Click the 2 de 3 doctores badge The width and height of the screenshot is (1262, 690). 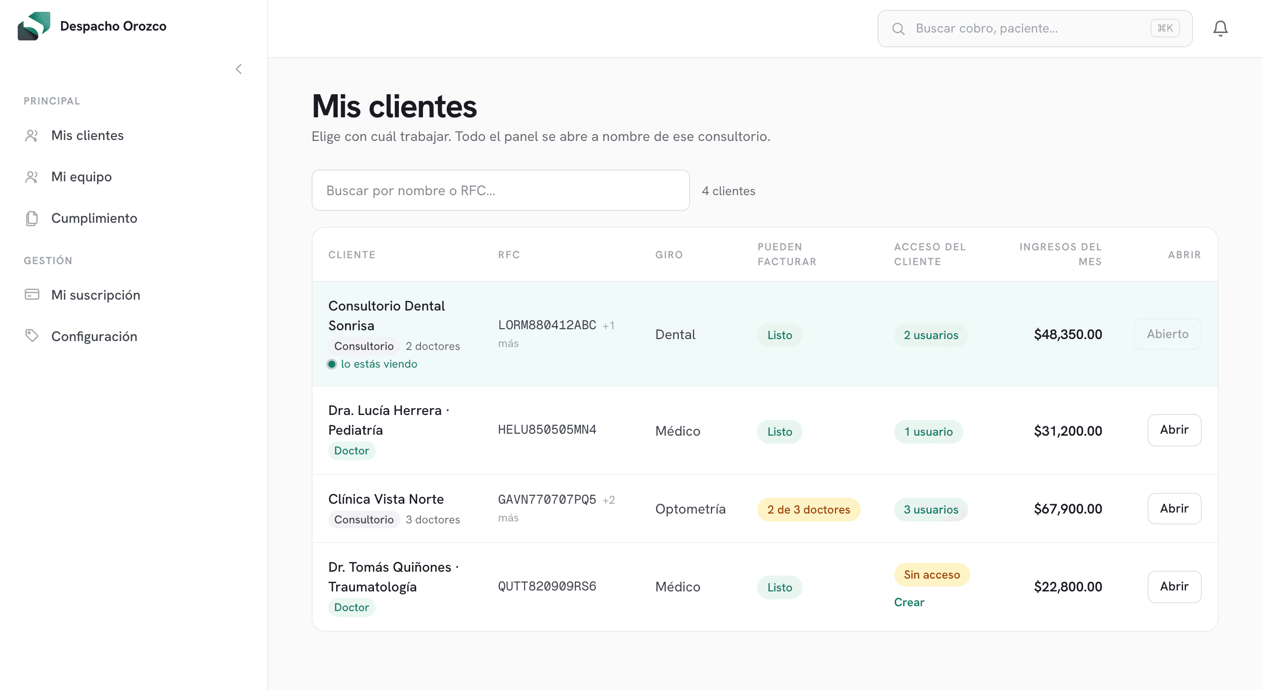pyautogui.click(x=808, y=510)
